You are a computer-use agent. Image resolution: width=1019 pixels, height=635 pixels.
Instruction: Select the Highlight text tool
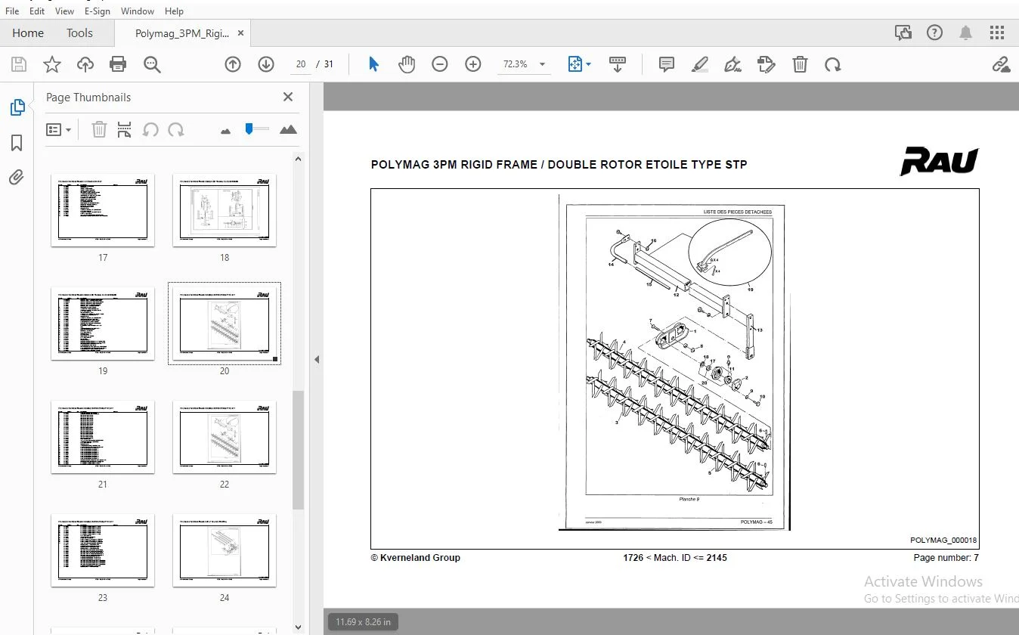click(699, 64)
